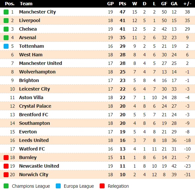This screenshot has height=193, width=195.
Task: Click the +/- goal difference header
Action: (x=187, y=4)
